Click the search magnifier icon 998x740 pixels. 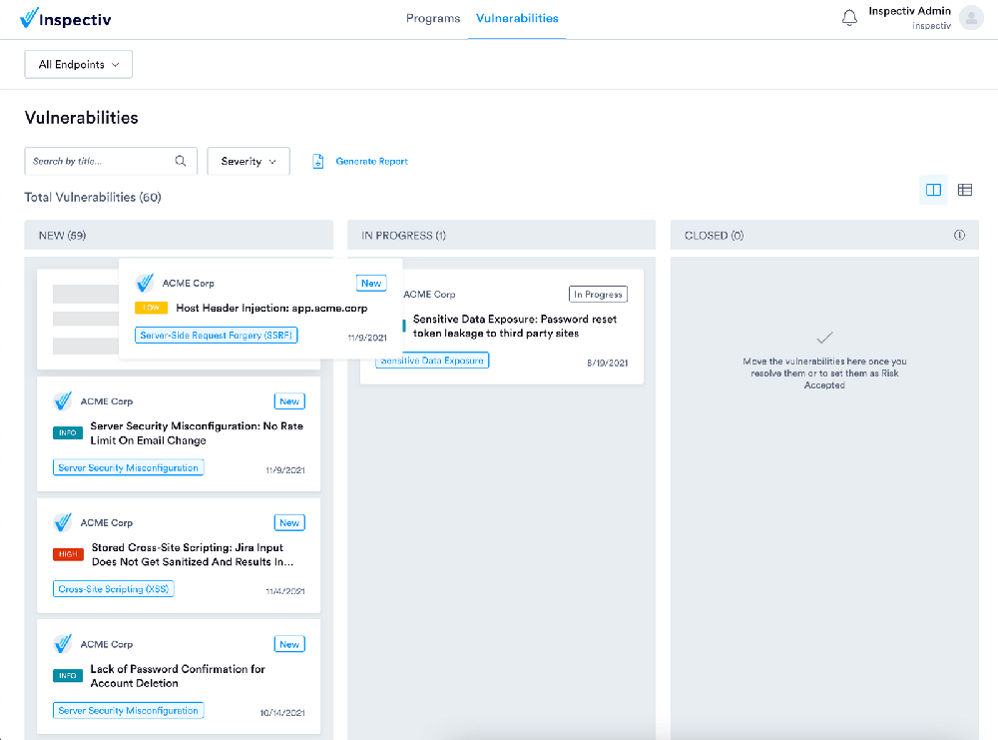(x=181, y=161)
